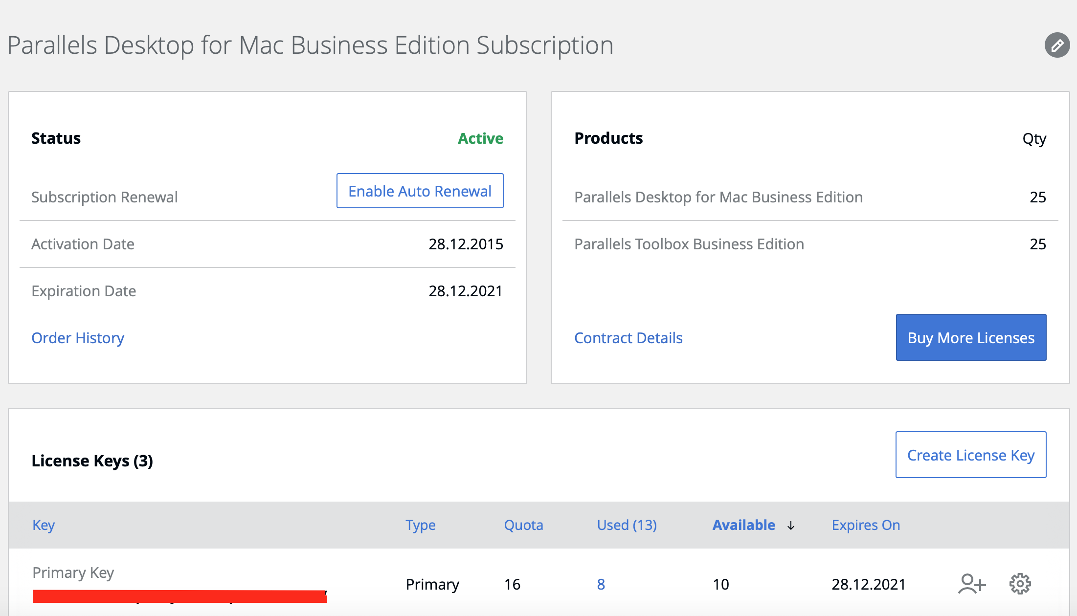The height and width of the screenshot is (616, 1077).
Task: Click the redacted license key string
Action: [179, 596]
